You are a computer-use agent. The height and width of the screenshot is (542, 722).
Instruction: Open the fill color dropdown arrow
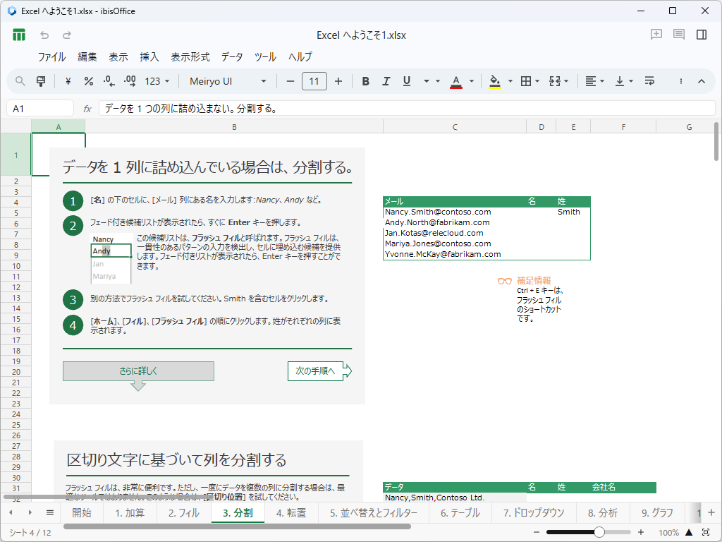click(x=510, y=81)
